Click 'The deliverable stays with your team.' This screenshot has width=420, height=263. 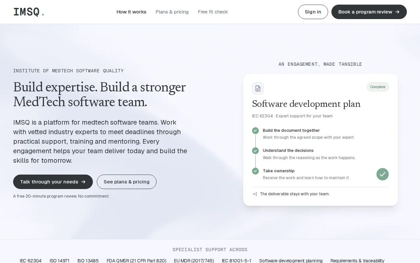(295, 194)
